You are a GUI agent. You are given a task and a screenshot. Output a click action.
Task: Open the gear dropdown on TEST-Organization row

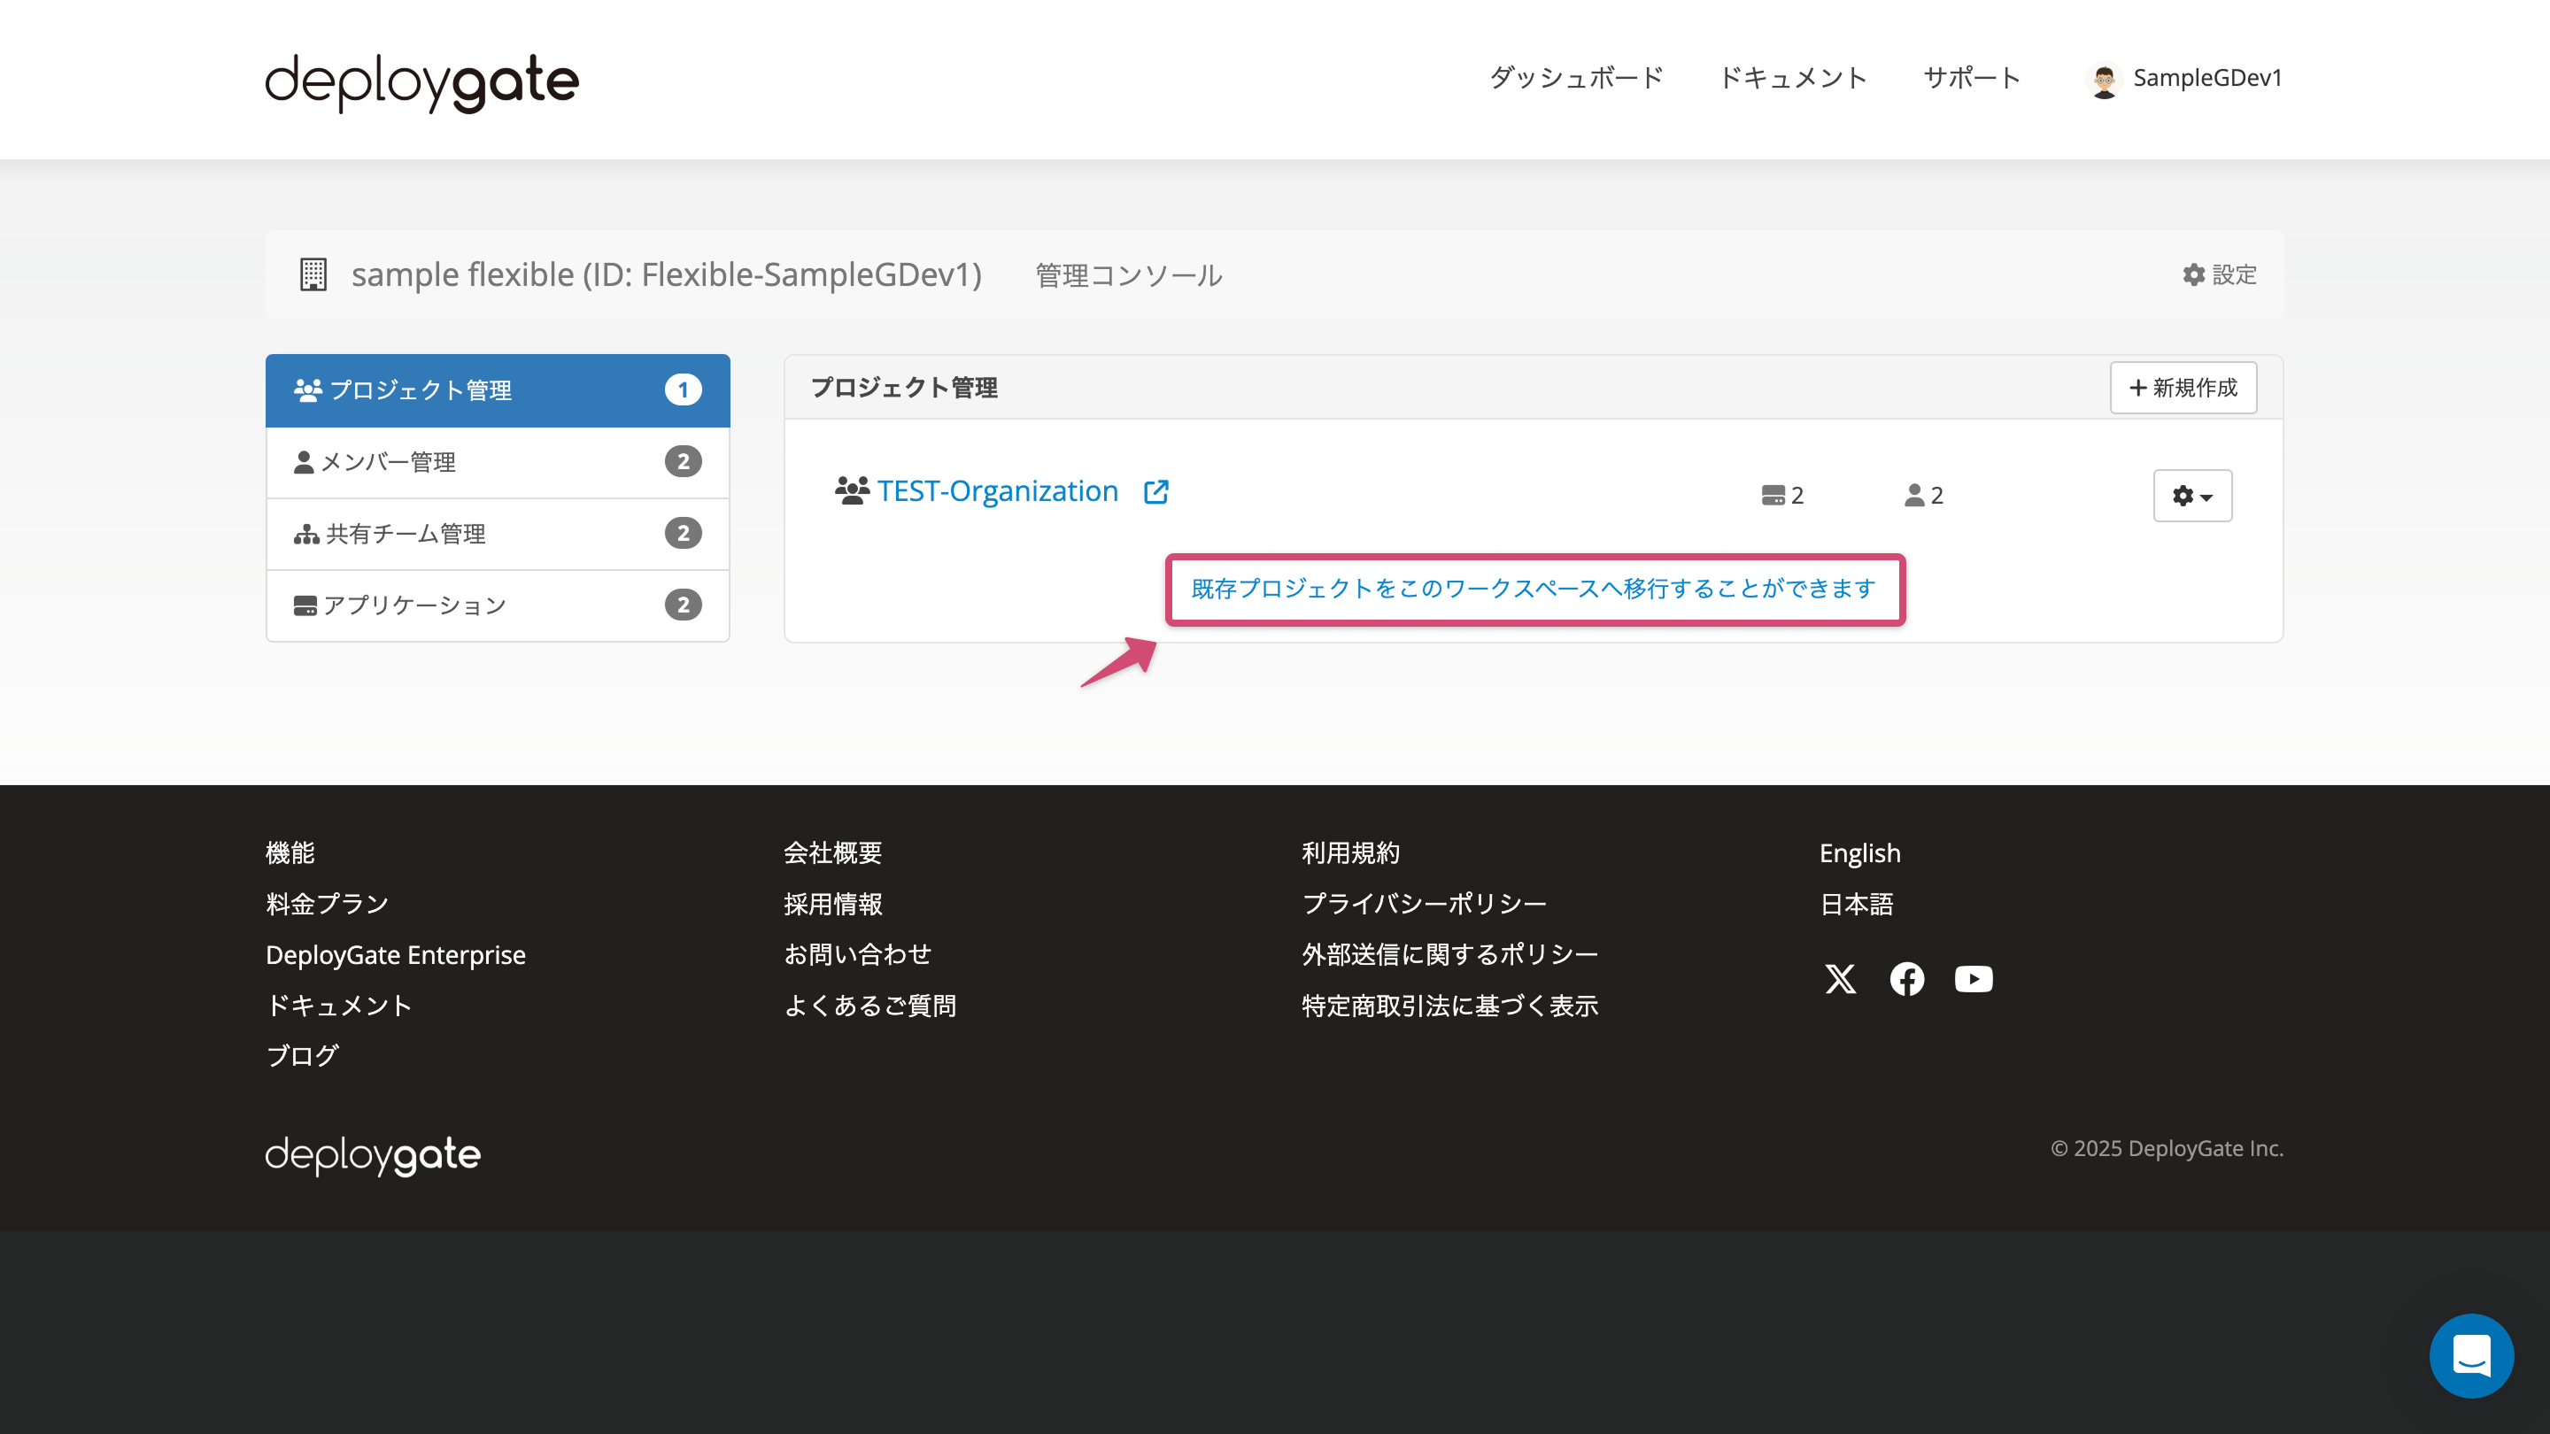click(2191, 495)
